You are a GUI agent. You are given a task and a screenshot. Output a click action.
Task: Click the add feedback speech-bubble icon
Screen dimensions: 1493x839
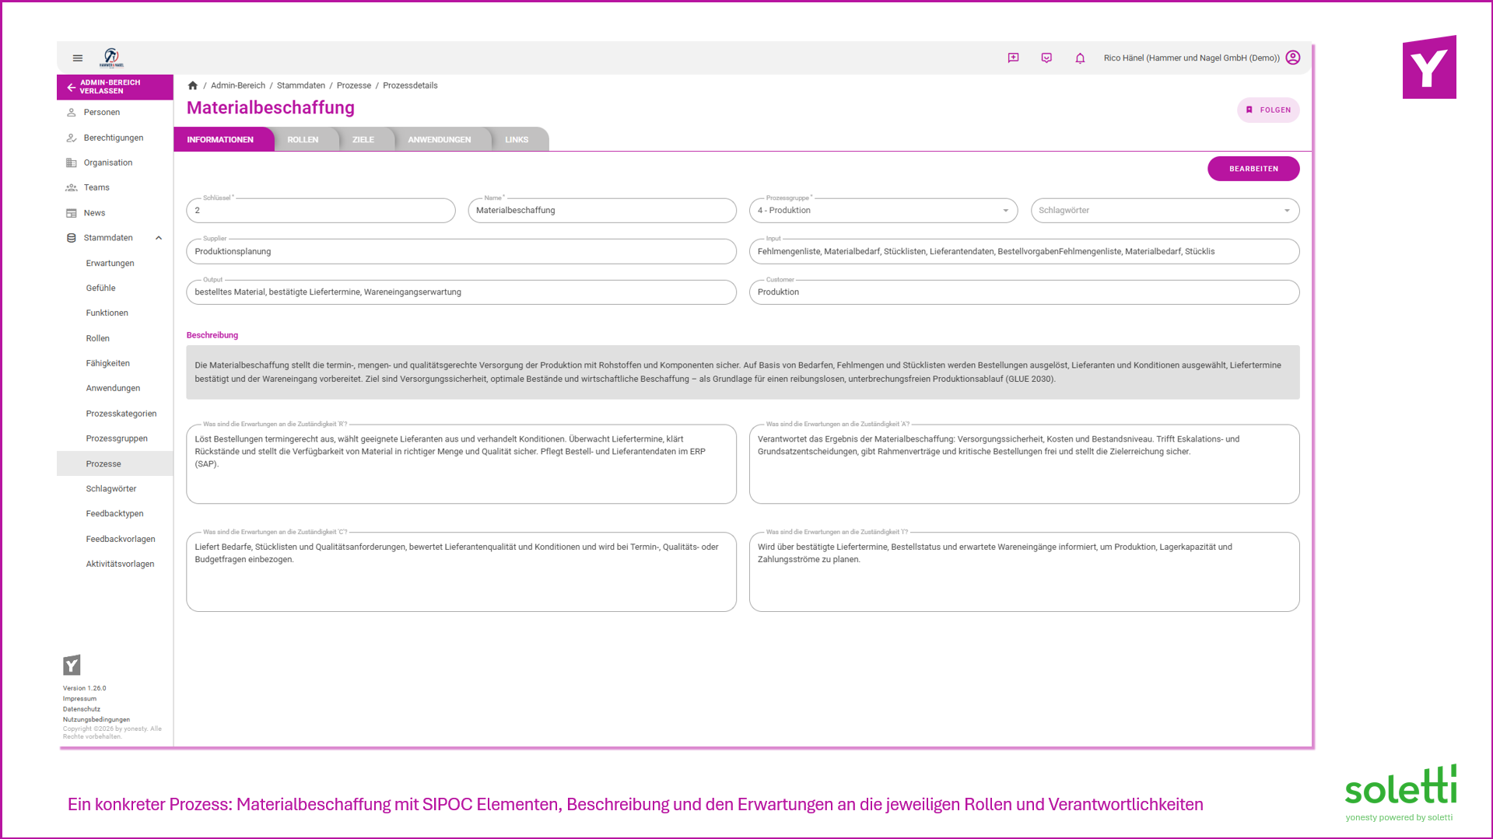pyautogui.click(x=1013, y=58)
